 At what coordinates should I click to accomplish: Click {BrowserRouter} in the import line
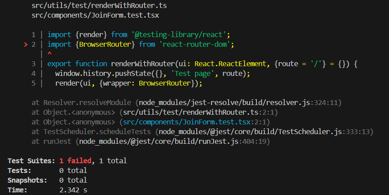pos(105,45)
